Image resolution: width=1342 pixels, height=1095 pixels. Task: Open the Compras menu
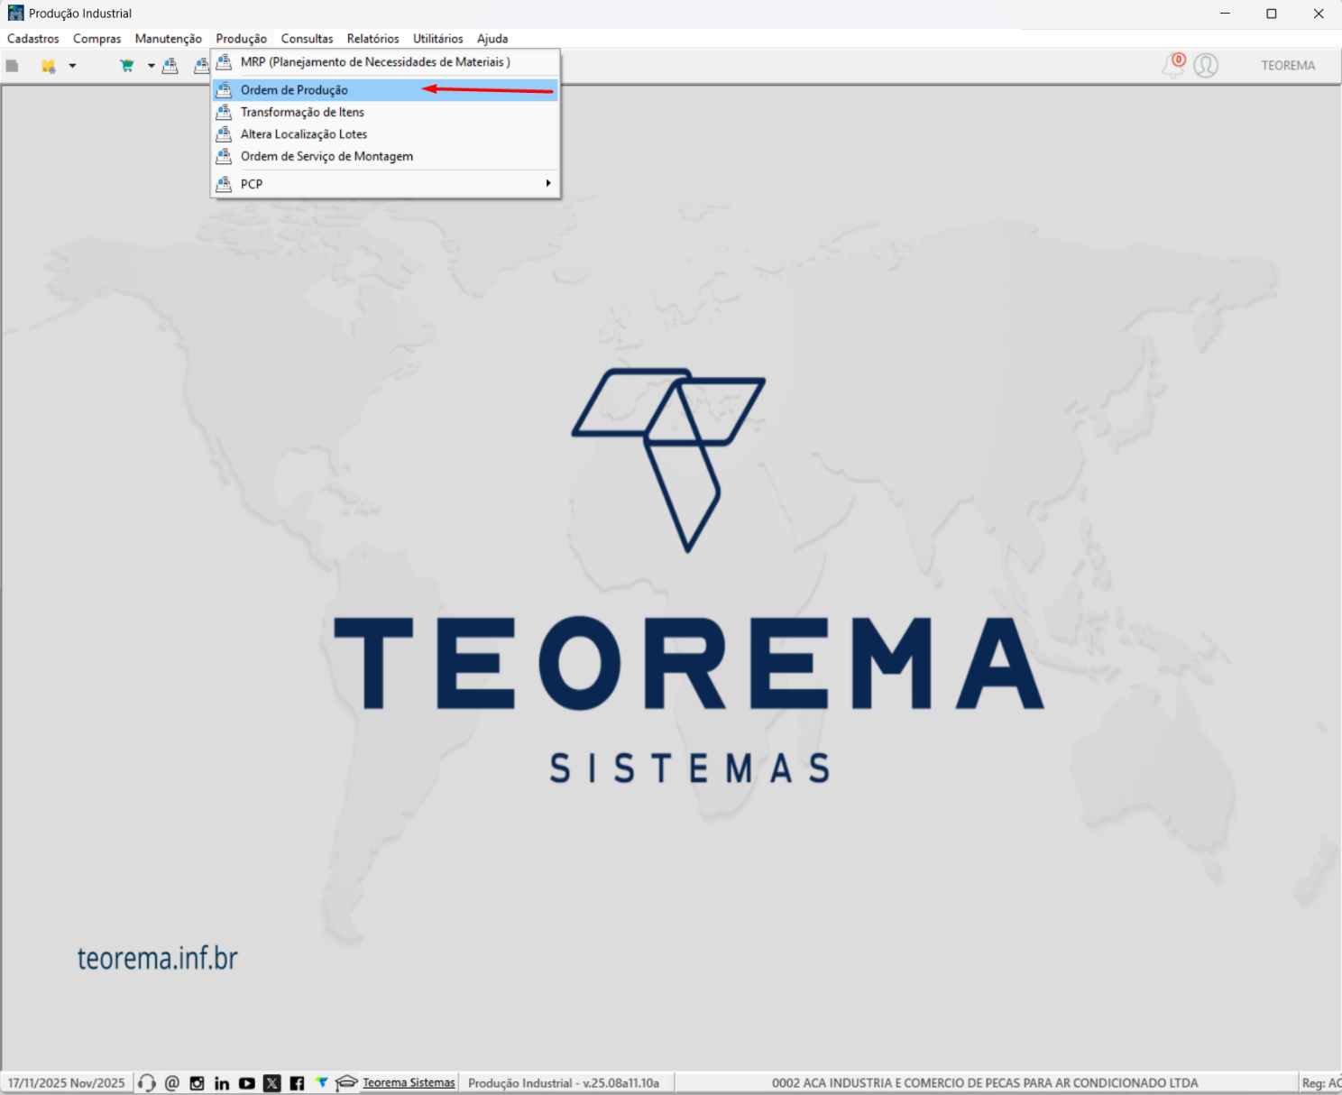click(97, 39)
